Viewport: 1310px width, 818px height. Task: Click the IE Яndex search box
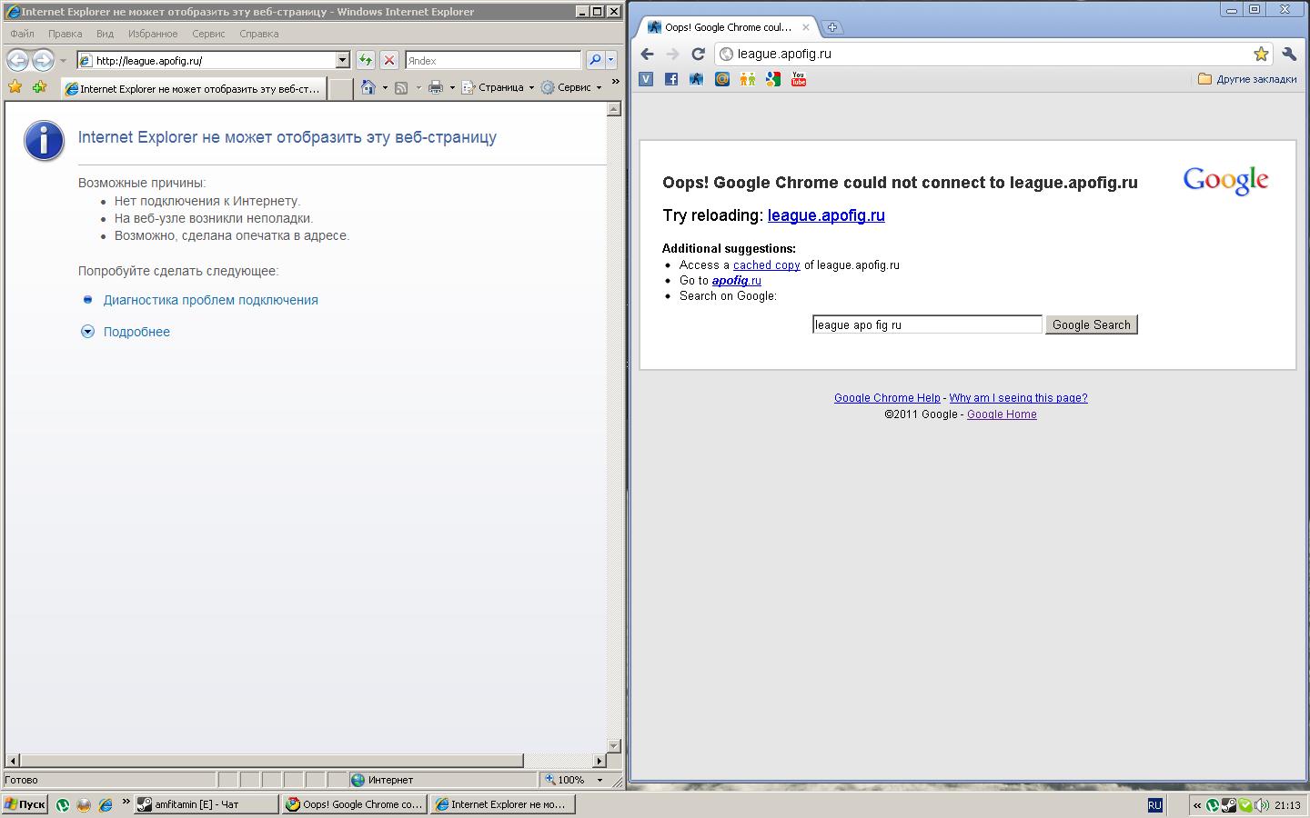(493, 60)
